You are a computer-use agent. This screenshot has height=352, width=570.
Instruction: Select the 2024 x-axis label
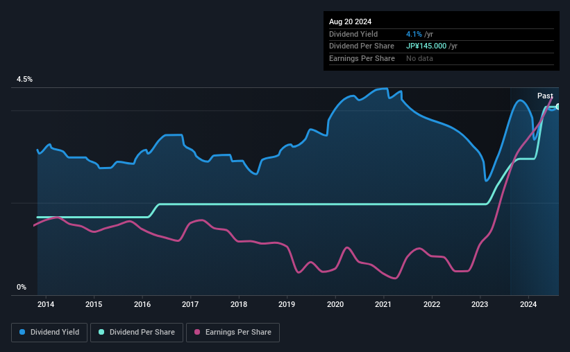pyautogui.click(x=528, y=304)
